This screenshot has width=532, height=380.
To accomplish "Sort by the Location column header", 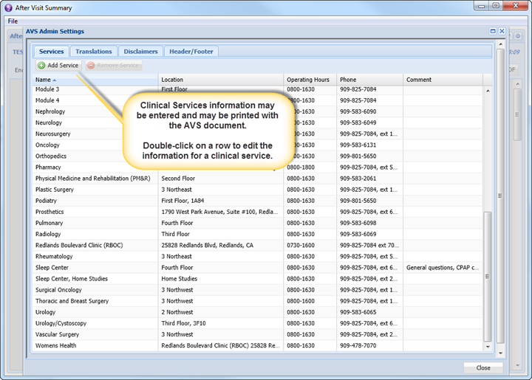I will (x=221, y=80).
